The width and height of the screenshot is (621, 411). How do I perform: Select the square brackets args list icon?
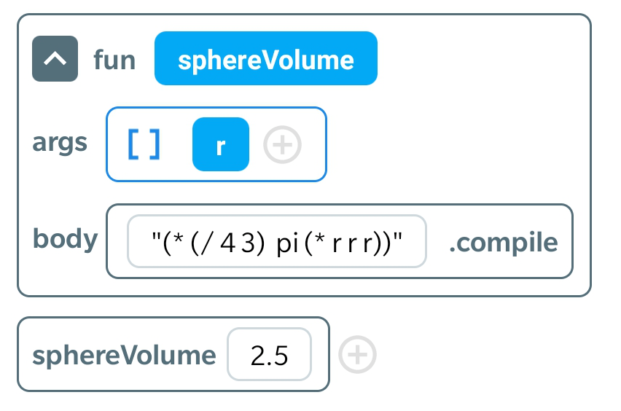(x=144, y=144)
